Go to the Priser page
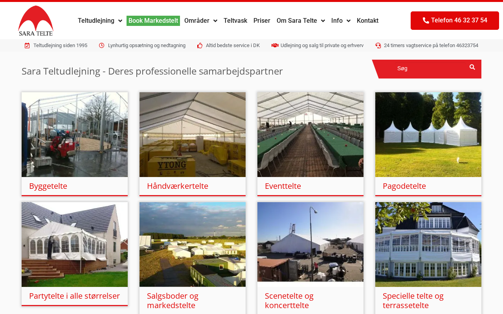This screenshot has width=503, height=314. [x=262, y=21]
